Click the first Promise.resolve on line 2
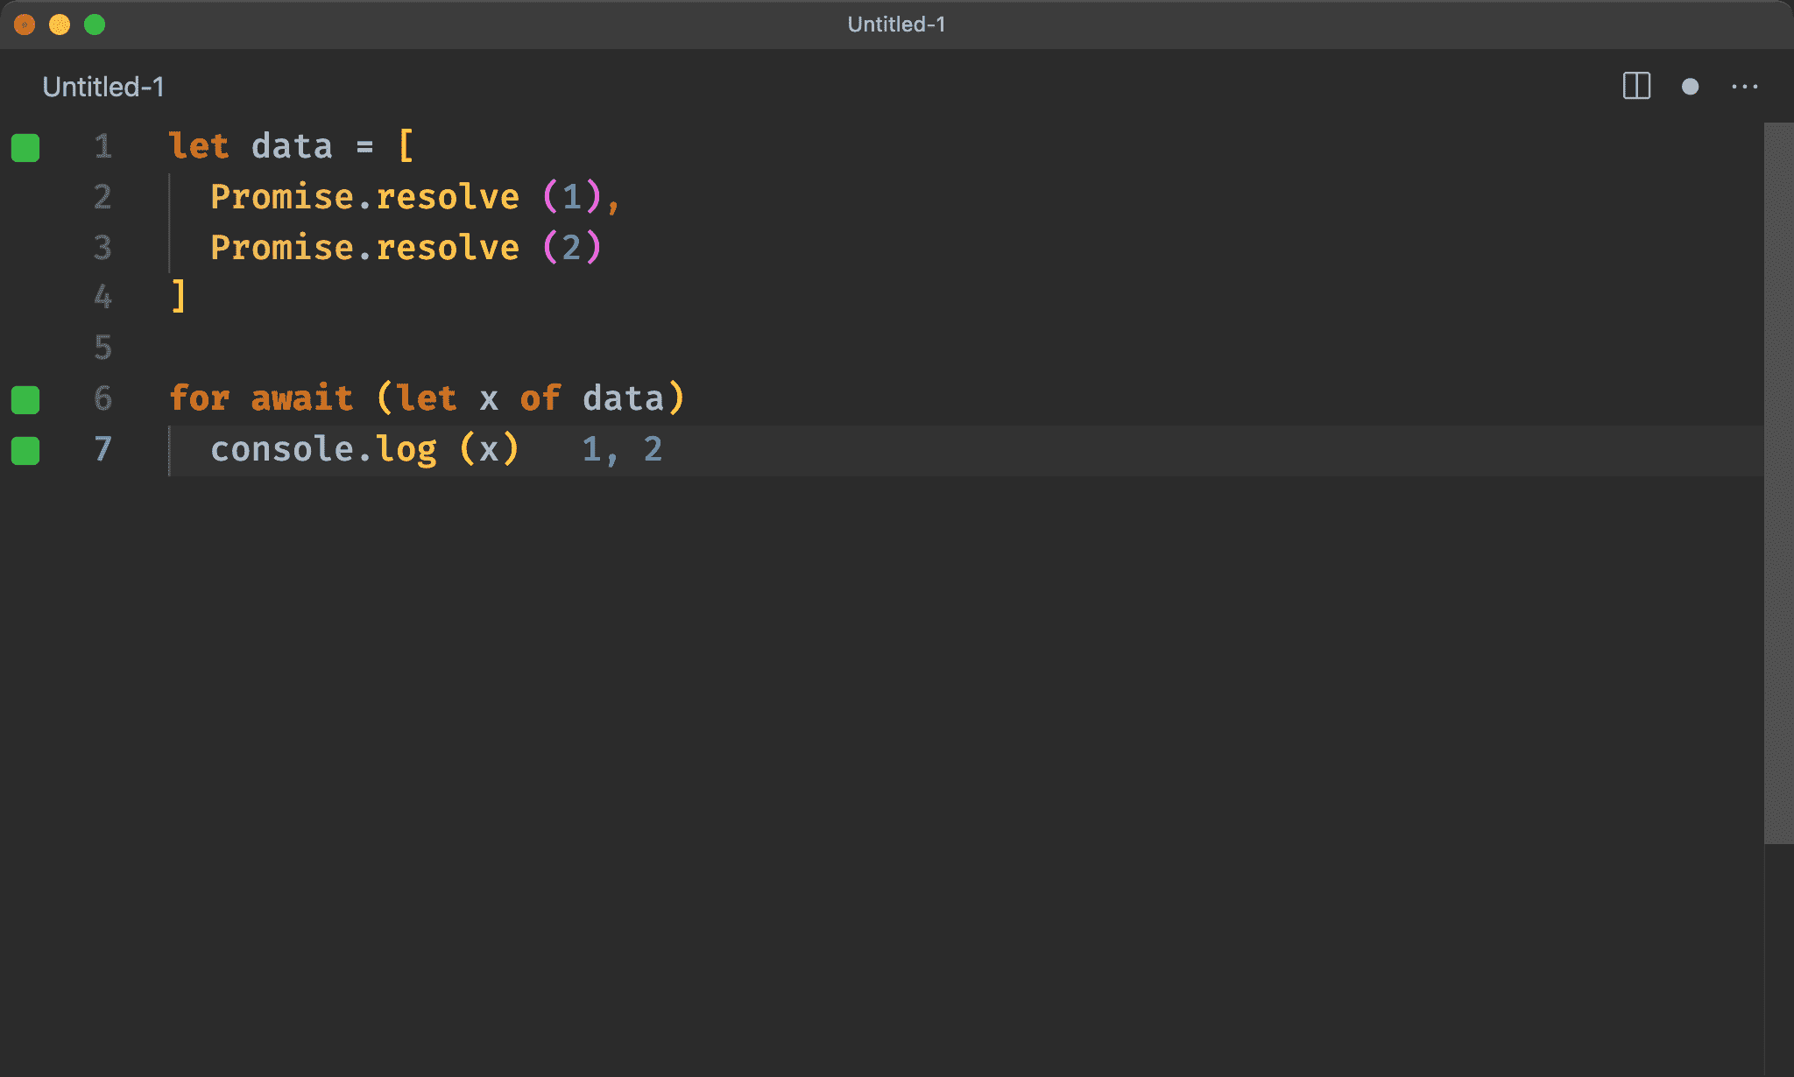Image resolution: width=1794 pixels, height=1077 pixels. (x=364, y=197)
